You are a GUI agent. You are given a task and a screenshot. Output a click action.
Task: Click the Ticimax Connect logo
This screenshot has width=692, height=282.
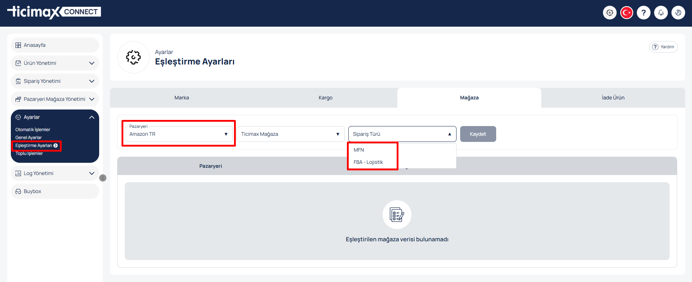tap(54, 12)
